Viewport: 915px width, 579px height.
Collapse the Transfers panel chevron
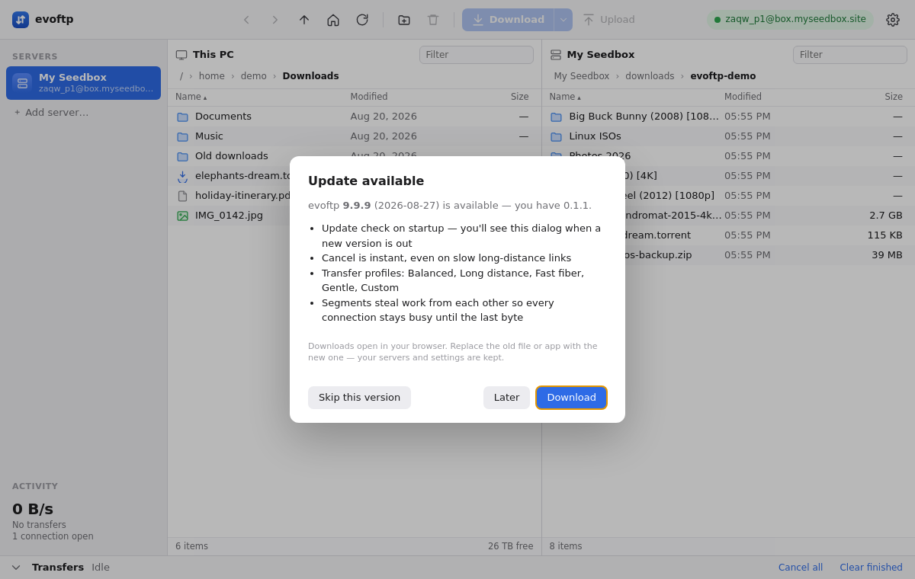(x=16, y=568)
